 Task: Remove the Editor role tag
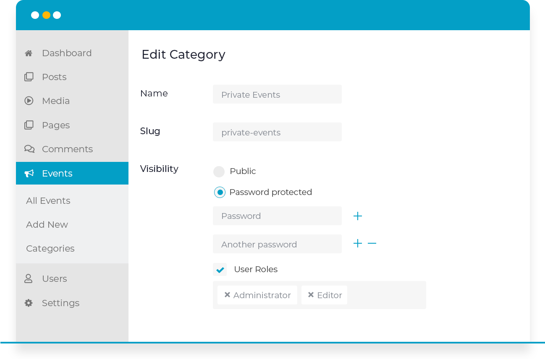311,295
